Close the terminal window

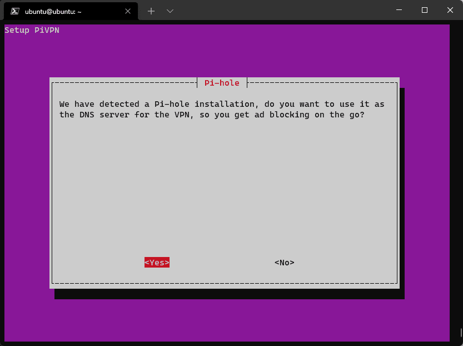450,10
